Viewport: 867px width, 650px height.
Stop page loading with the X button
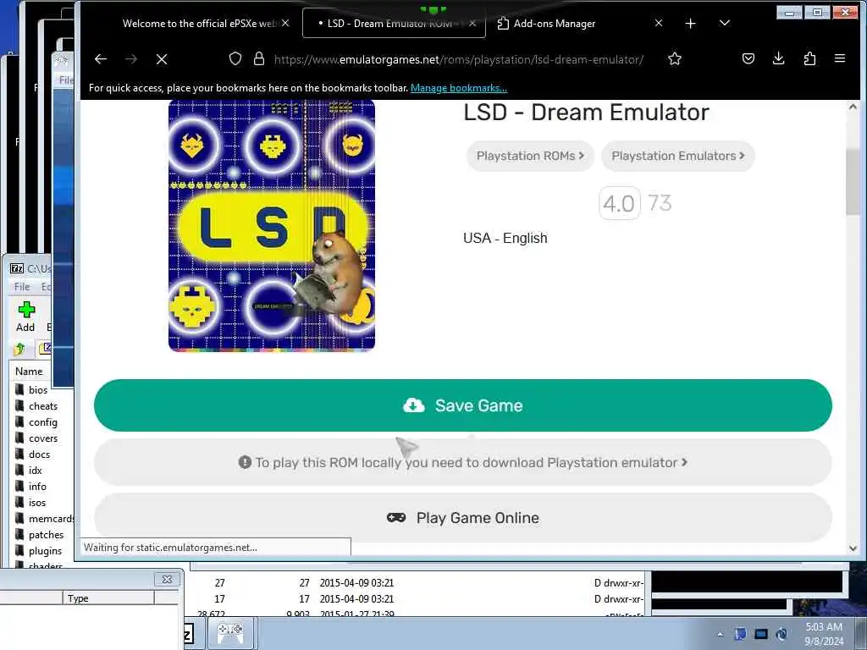(x=162, y=59)
